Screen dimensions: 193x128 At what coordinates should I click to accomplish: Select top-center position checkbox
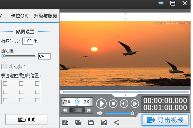pos(21,83)
